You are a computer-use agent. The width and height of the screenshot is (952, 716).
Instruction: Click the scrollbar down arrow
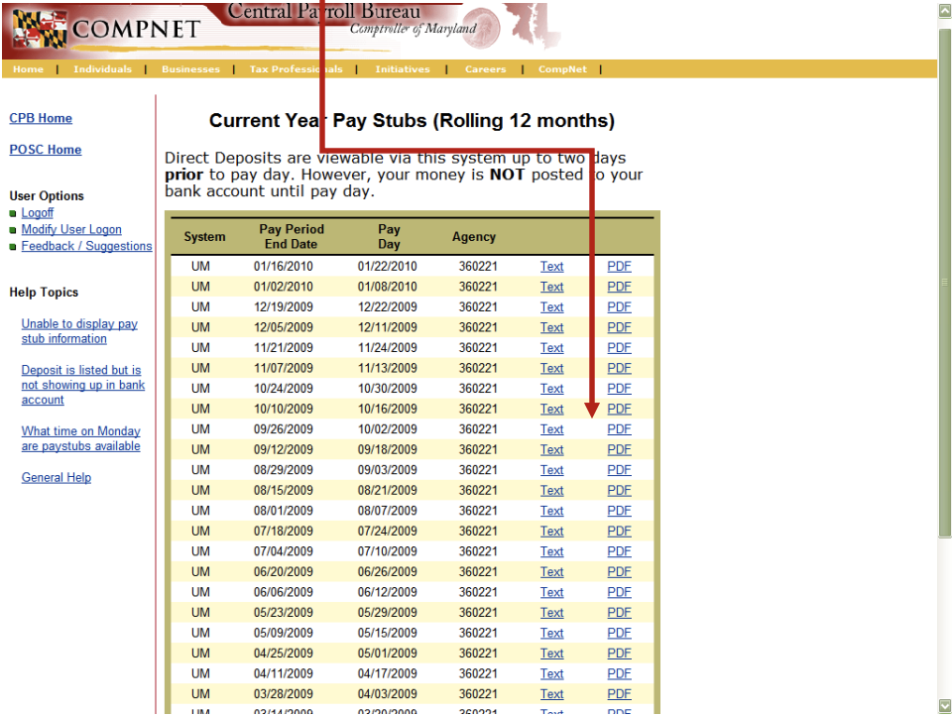pyautogui.click(x=944, y=706)
